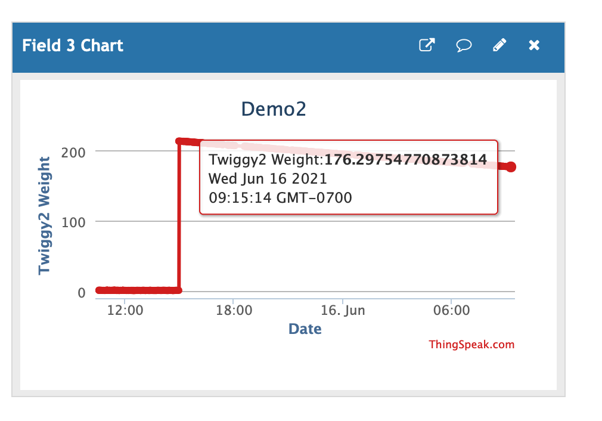Viewport: 602px width, 421px height.
Task: Click the vertical red line segment of the jump
Action: coord(179,221)
